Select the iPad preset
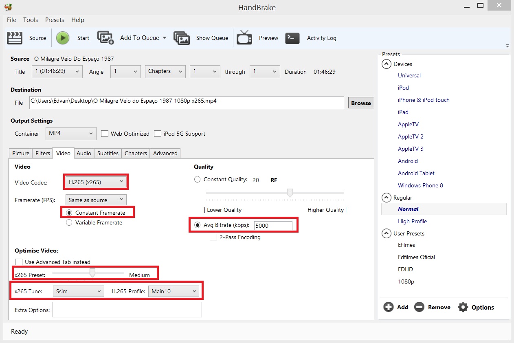This screenshot has width=514, height=343. [403, 112]
